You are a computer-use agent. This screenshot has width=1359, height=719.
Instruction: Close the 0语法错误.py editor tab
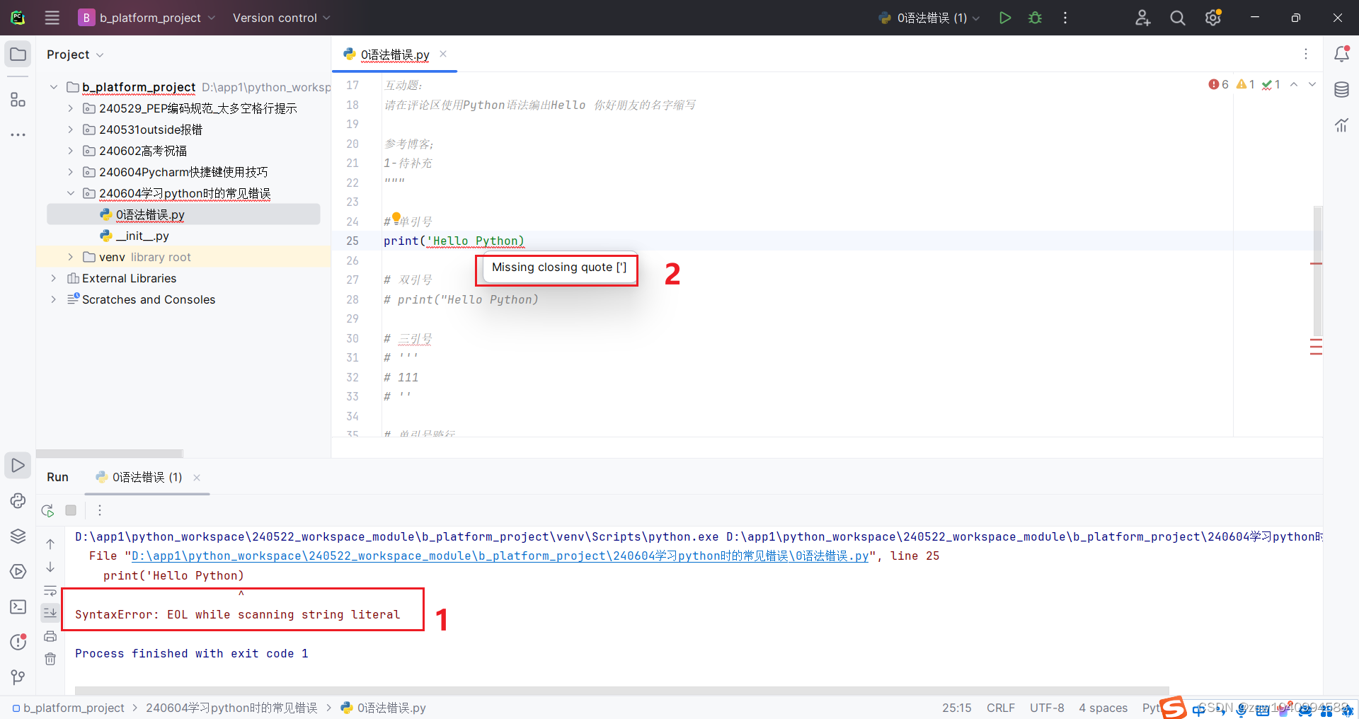click(x=443, y=54)
